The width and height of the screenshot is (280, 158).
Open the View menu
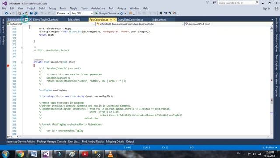tap(21, 8)
